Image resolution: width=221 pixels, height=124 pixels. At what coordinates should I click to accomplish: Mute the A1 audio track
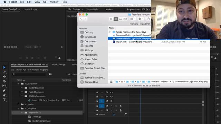[x=112, y=106]
